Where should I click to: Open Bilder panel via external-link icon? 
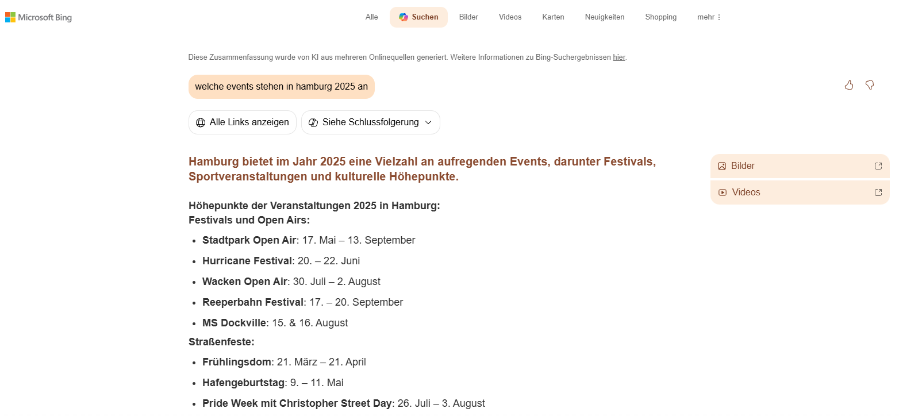(878, 166)
